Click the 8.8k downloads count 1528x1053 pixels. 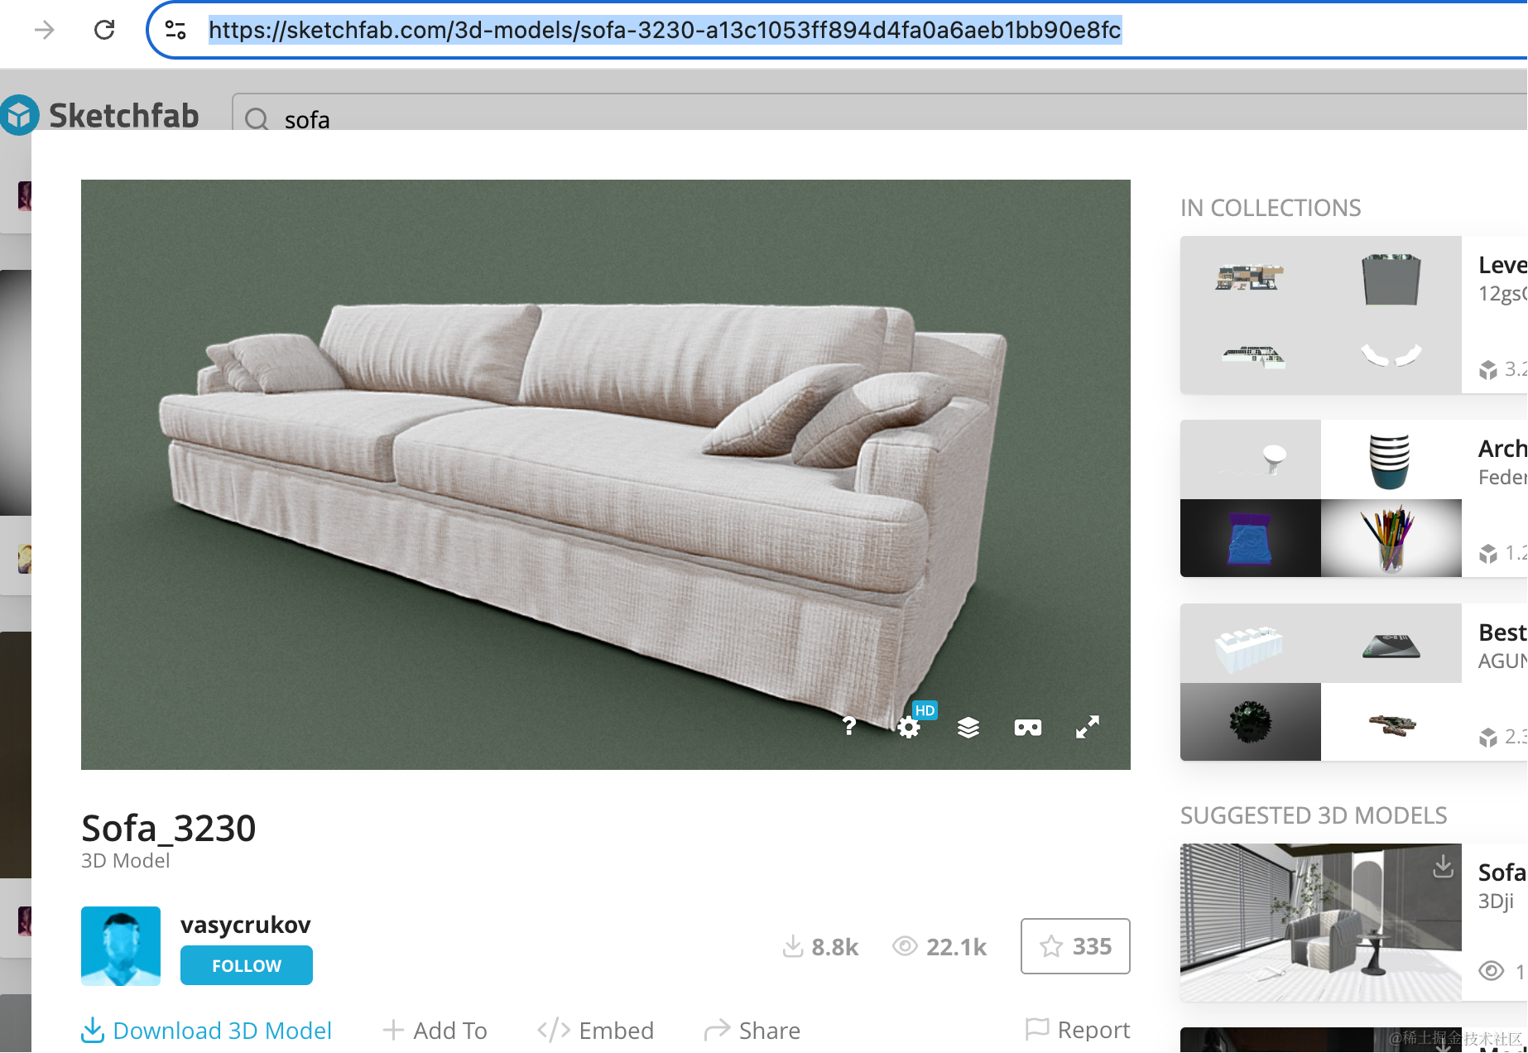coord(821,947)
